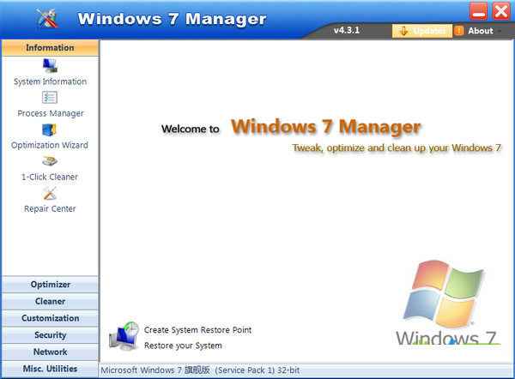
Task: Expand the About dropdown arrow
Action: pos(500,31)
